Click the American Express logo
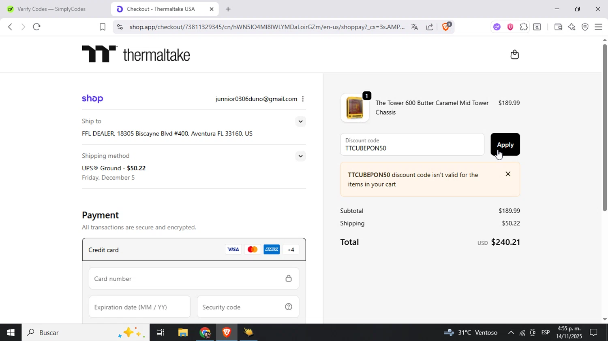This screenshot has width=608, height=341. [272, 250]
